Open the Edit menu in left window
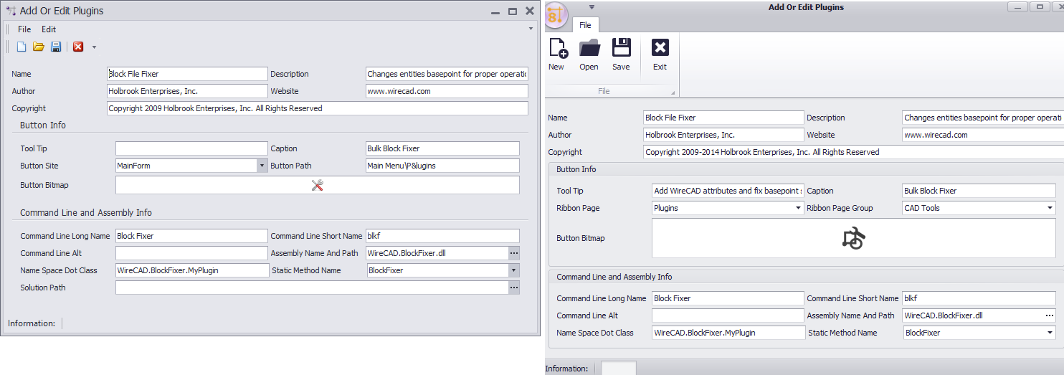Viewport: 1064px width, 375px height. (x=49, y=29)
